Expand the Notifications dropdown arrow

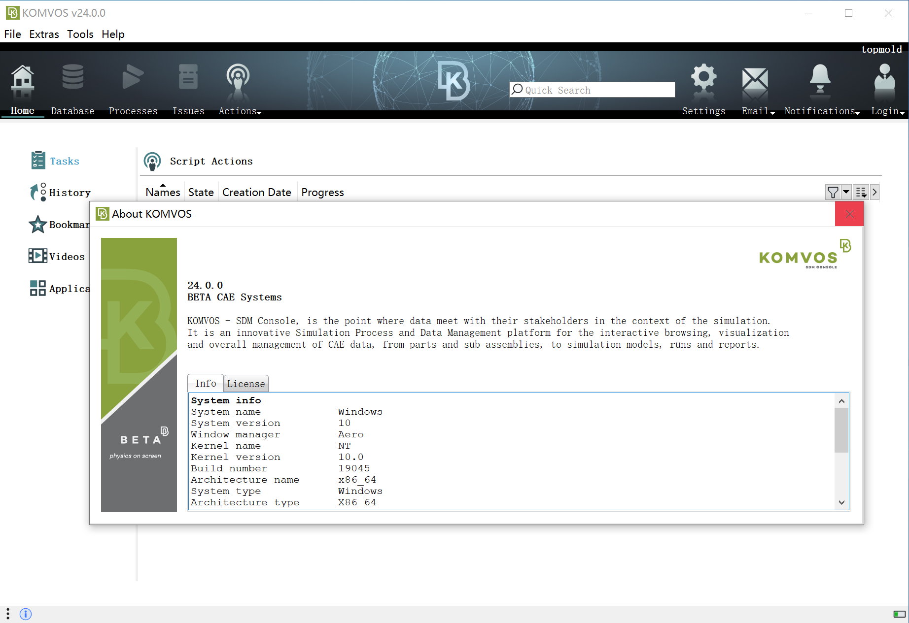tap(858, 113)
